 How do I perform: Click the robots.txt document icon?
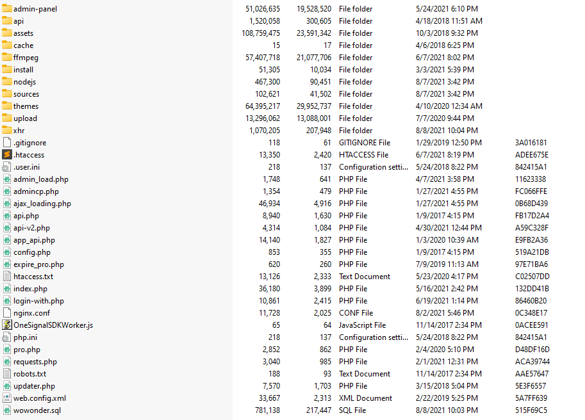tap(7, 374)
